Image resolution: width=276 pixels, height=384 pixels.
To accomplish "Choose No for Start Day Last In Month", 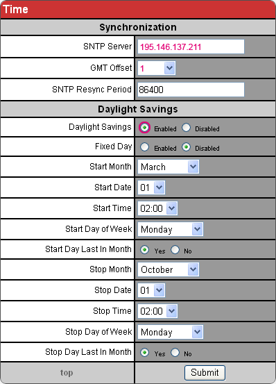I will click(175, 250).
